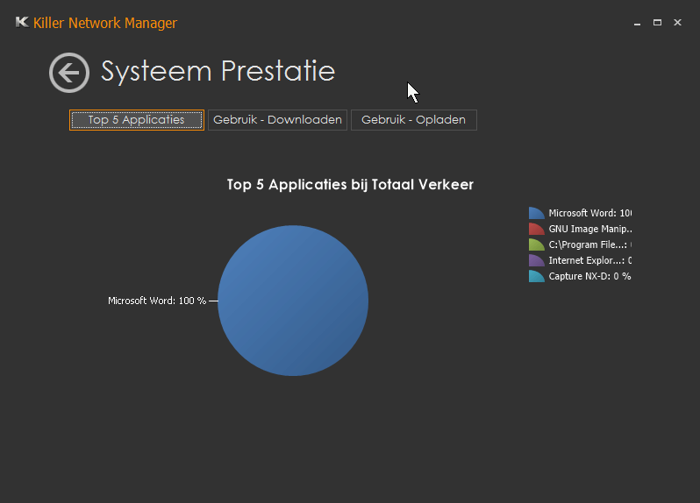The width and height of the screenshot is (700, 503).
Task: Select the green C:\Program File legend swatch
Action: tap(537, 244)
